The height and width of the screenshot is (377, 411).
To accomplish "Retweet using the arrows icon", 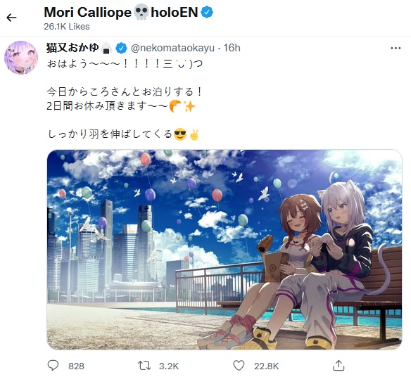I will (144, 366).
